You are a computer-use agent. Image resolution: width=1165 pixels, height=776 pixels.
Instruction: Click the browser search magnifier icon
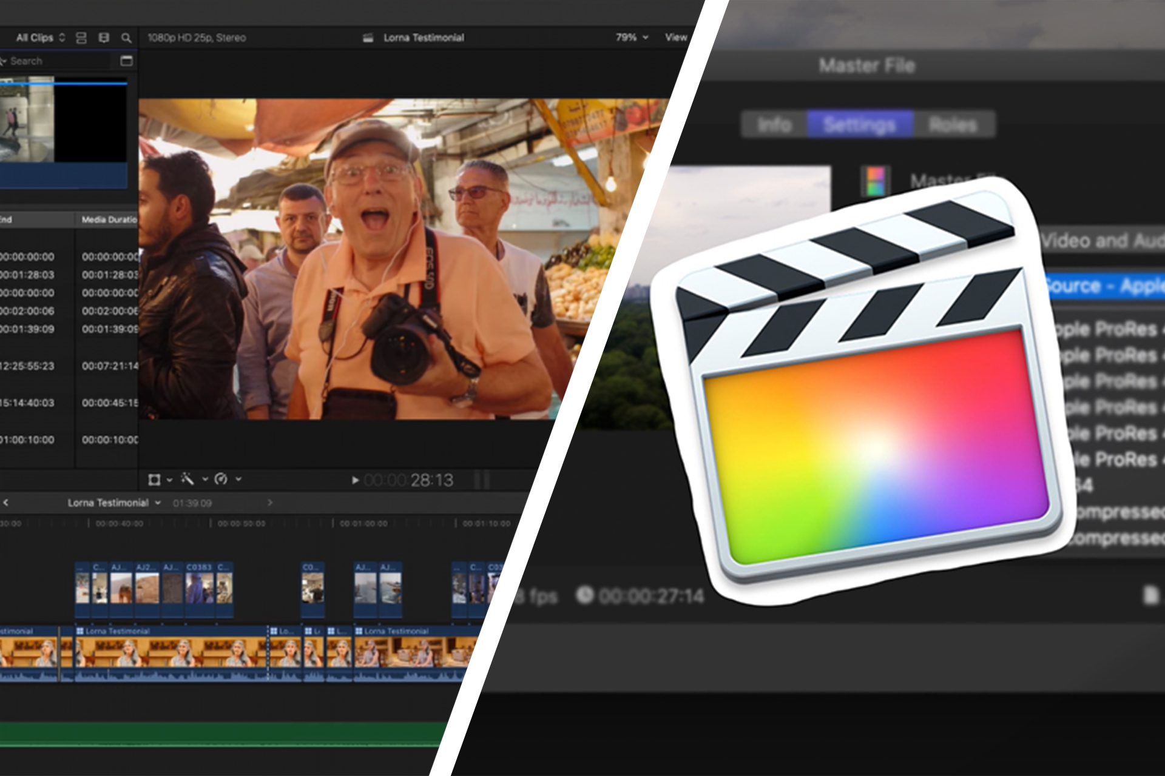[x=126, y=38]
